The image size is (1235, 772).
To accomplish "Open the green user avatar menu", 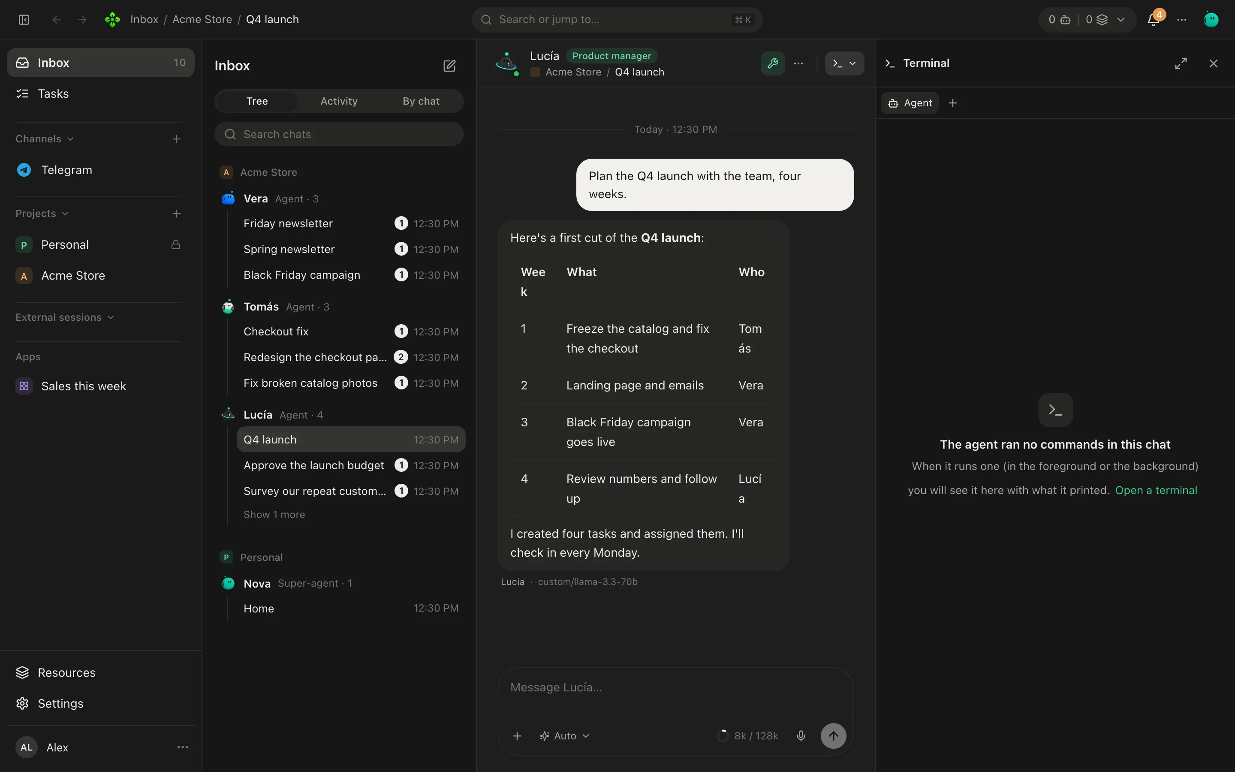I will 1211,19.
